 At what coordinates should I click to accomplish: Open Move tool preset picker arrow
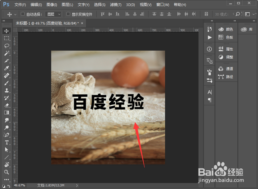(x=15, y=15)
